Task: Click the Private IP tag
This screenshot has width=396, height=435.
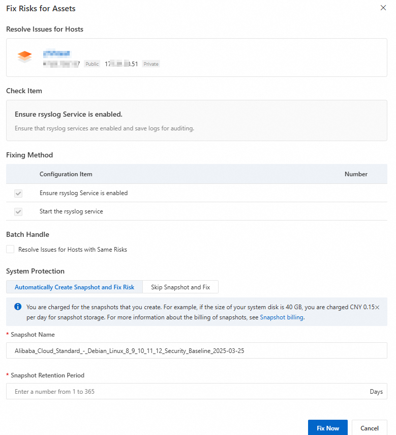Action: [x=151, y=64]
